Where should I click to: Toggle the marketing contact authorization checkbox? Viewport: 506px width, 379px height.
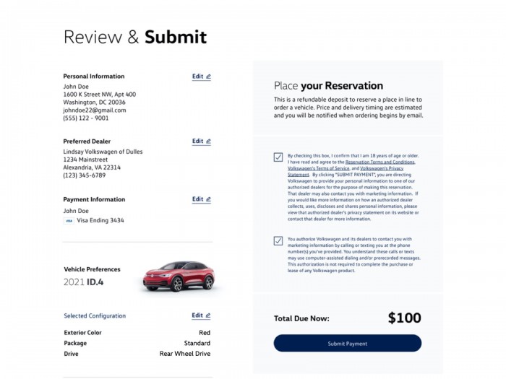278,240
